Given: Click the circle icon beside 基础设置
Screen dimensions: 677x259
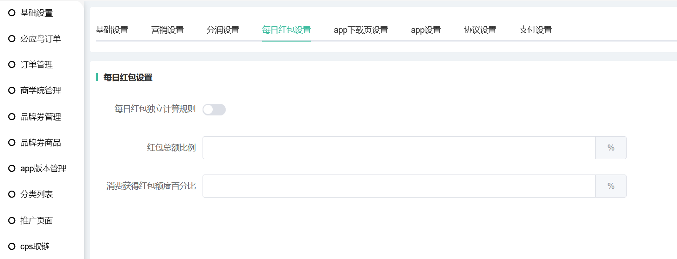Looking at the screenshot, I should click(x=12, y=13).
